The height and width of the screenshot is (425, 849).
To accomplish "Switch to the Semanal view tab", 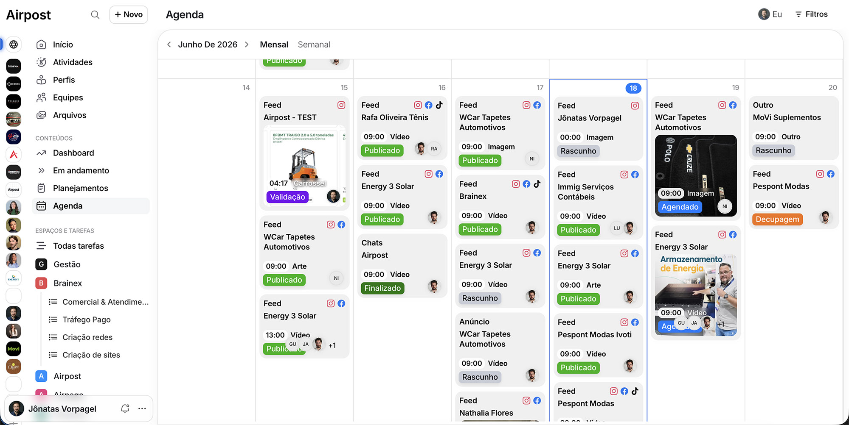I will click(x=314, y=44).
